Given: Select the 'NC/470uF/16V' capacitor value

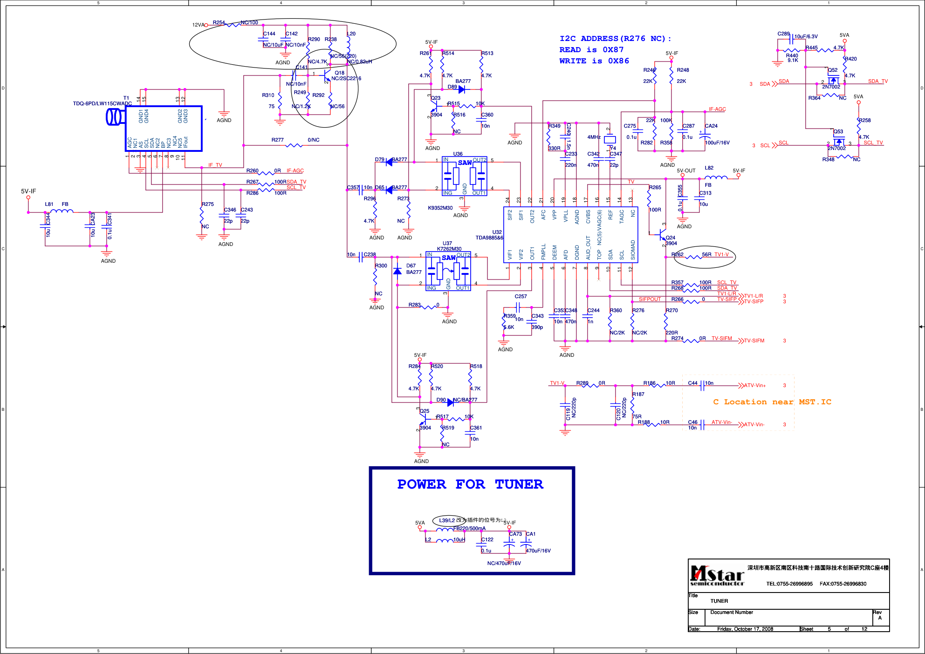Looking at the screenshot, I should tap(504, 563).
